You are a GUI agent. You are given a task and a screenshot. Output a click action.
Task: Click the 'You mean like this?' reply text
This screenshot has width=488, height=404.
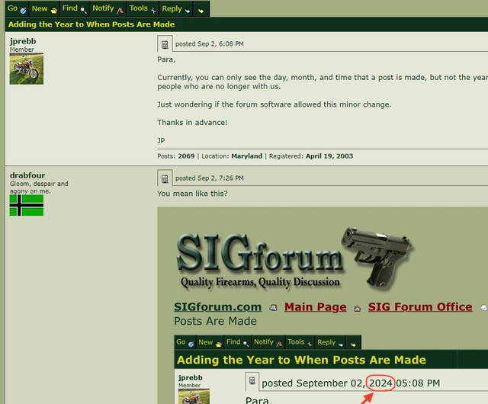pos(192,194)
